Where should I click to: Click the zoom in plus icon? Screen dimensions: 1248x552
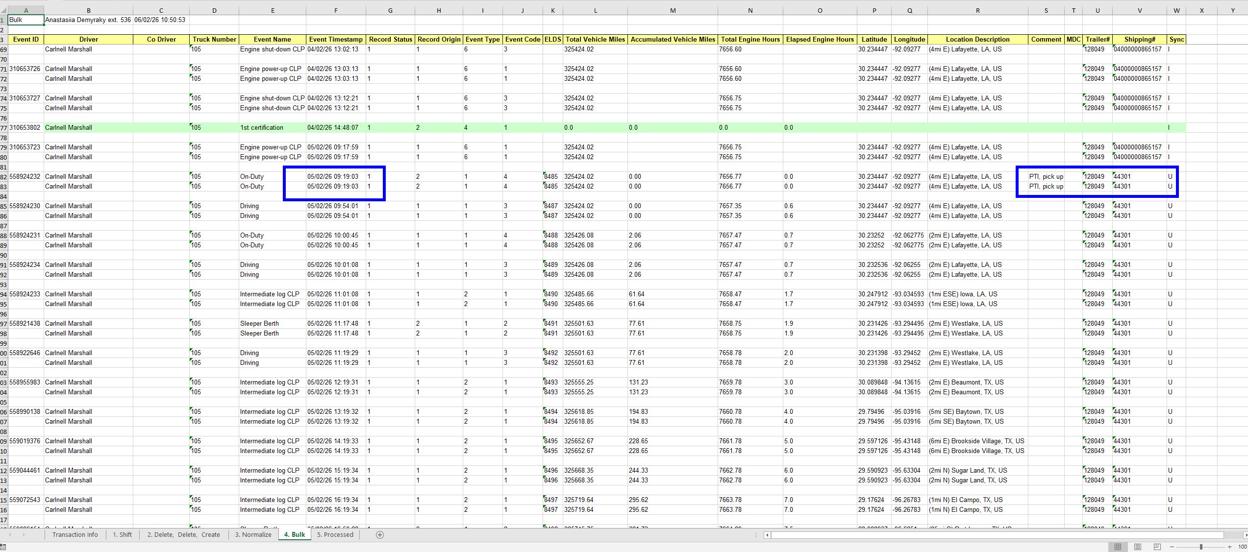click(1230, 547)
